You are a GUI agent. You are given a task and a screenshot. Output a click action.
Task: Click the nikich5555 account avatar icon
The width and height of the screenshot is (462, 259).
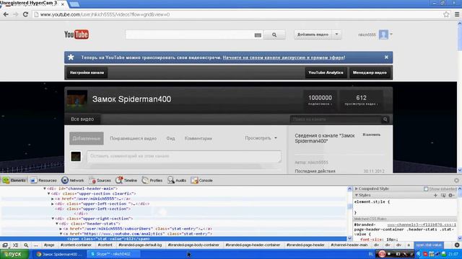[x=383, y=35]
